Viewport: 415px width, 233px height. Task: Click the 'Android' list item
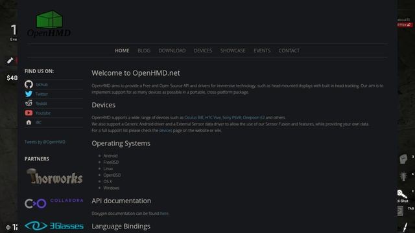110,156
